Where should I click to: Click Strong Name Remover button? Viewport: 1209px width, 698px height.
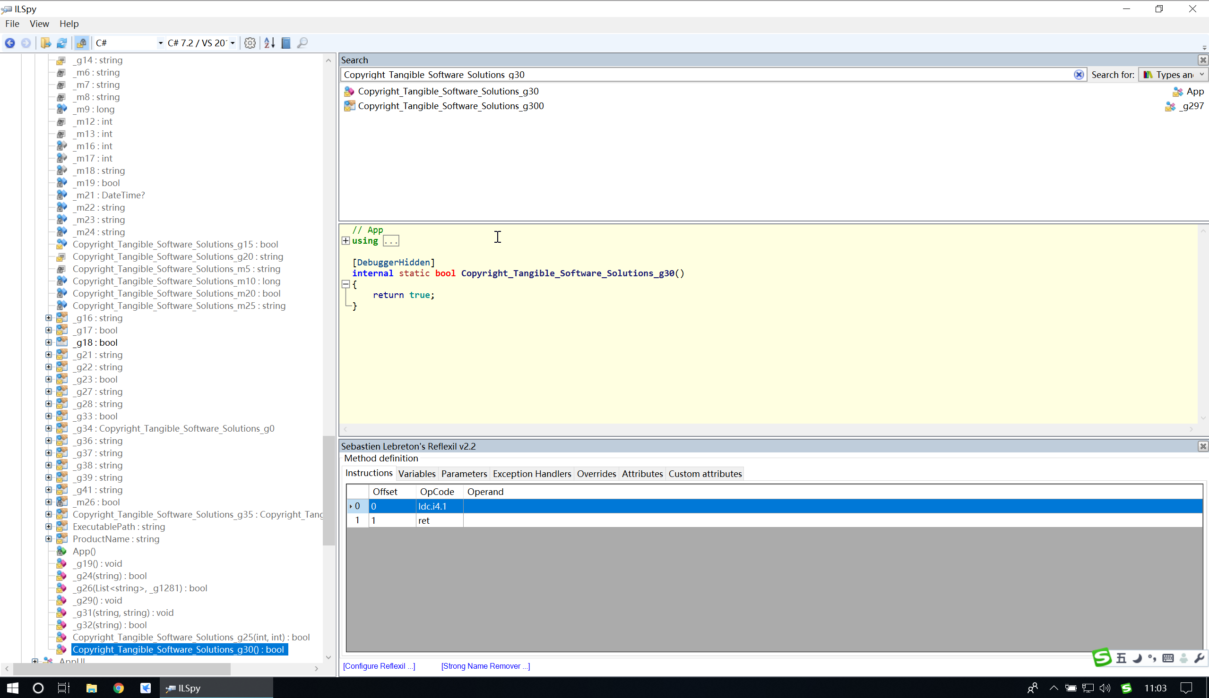coord(485,665)
